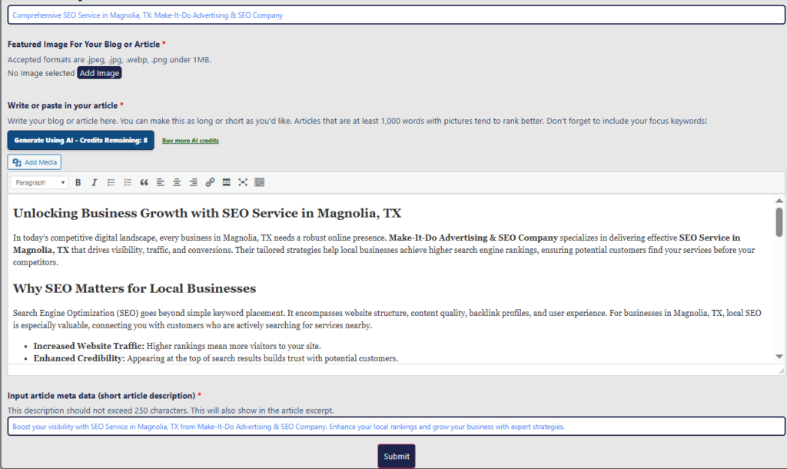Click the article meta description field
Screen dimensions: 787x469
click(397, 426)
